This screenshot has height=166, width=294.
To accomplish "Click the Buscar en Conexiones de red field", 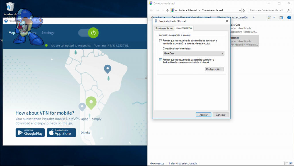I will pos(268,10).
